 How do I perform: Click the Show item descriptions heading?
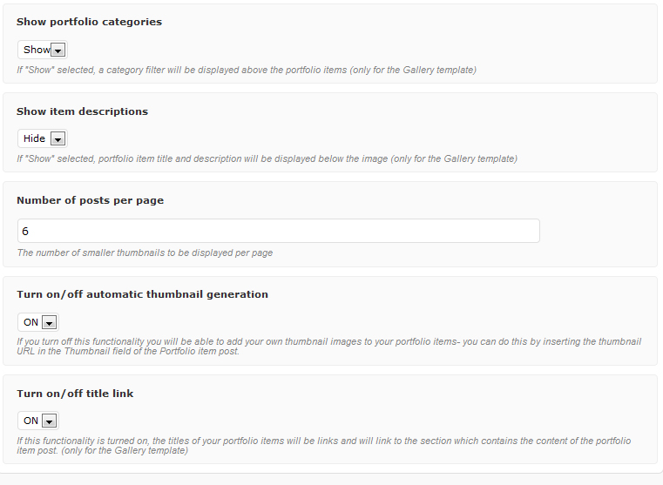coord(82,111)
